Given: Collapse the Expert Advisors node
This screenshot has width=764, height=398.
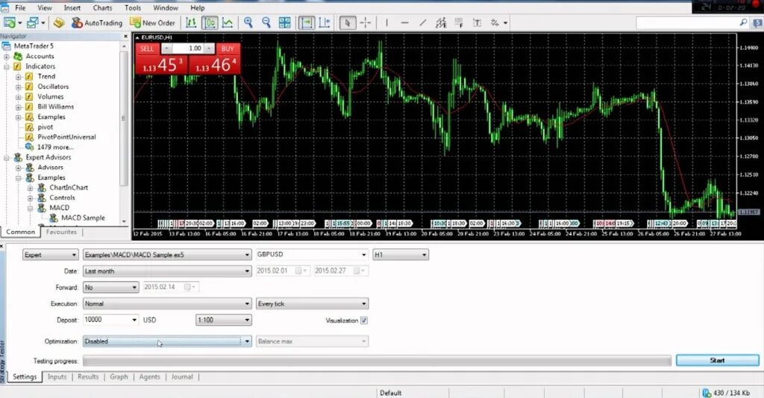Looking at the screenshot, I should click(x=7, y=158).
